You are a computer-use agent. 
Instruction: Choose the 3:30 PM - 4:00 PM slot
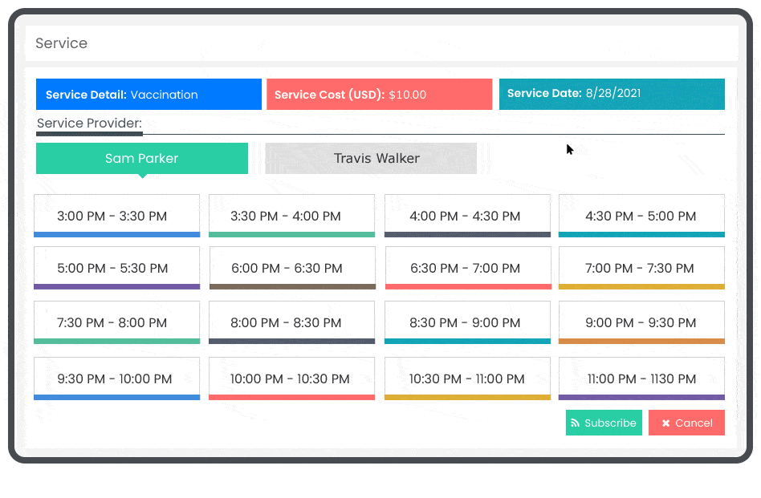pos(291,215)
